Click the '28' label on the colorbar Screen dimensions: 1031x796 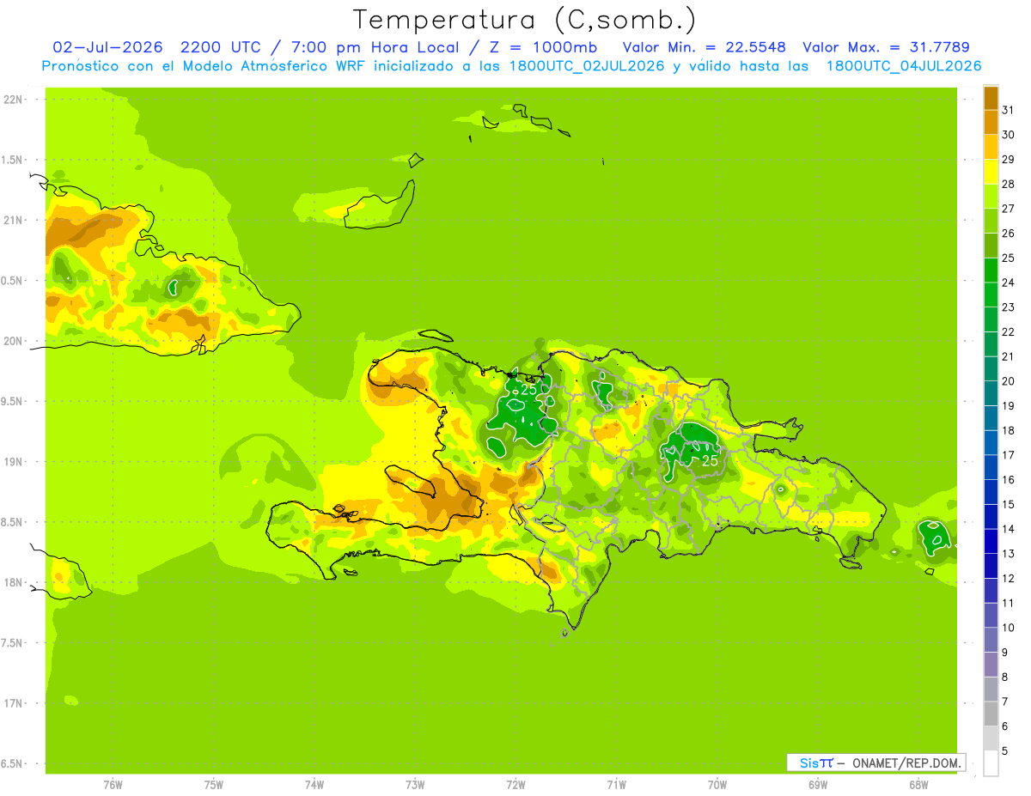pos(1008,184)
